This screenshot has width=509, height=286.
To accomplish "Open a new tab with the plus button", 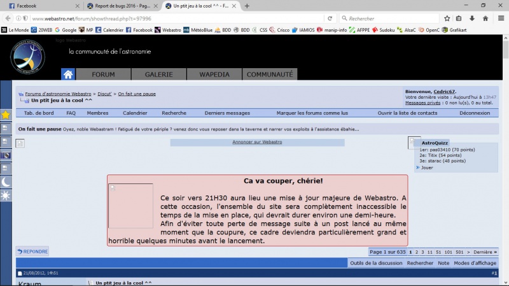I will pos(247,6).
